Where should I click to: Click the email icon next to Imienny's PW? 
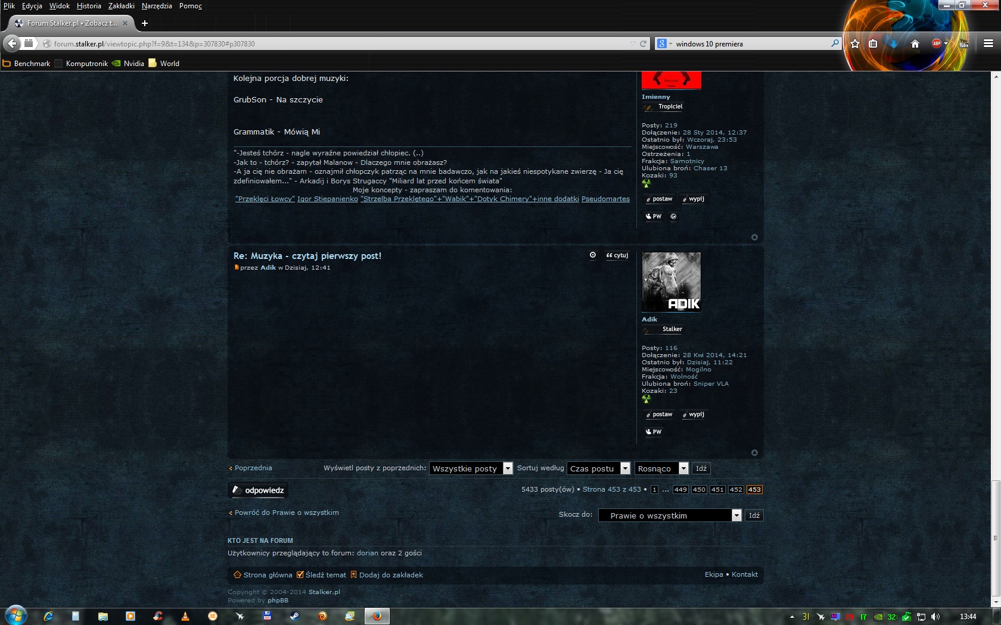[673, 217]
